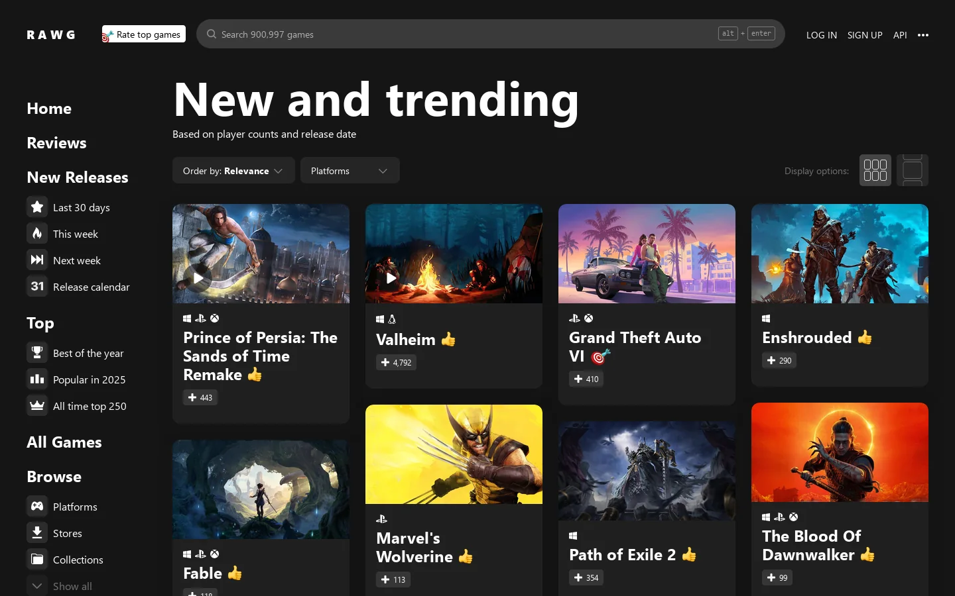This screenshot has width=955, height=596.
Task: Add Valheim via the 4,792 button
Action: (396, 362)
